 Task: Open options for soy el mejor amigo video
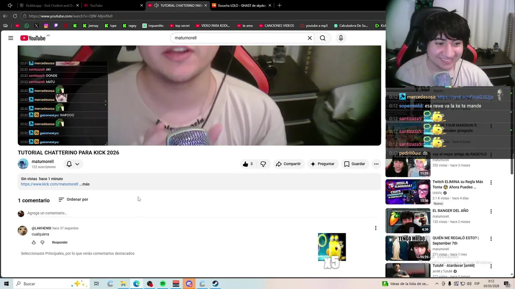click(491, 155)
